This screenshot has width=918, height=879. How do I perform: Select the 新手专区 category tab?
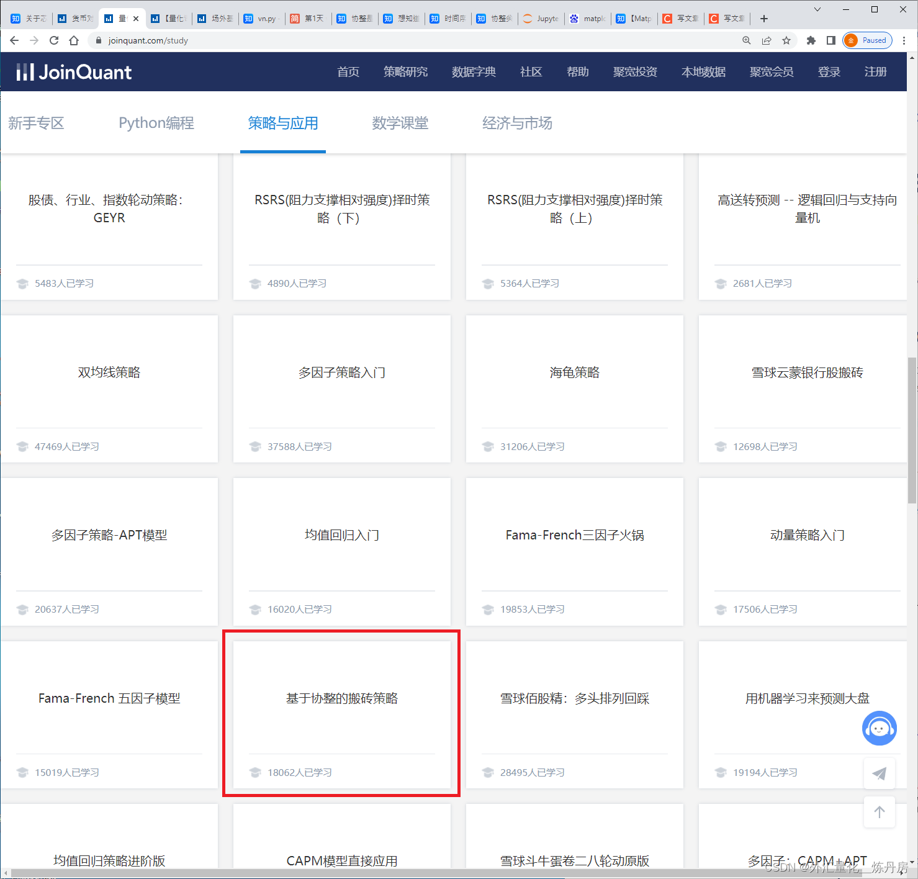point(36,123)
